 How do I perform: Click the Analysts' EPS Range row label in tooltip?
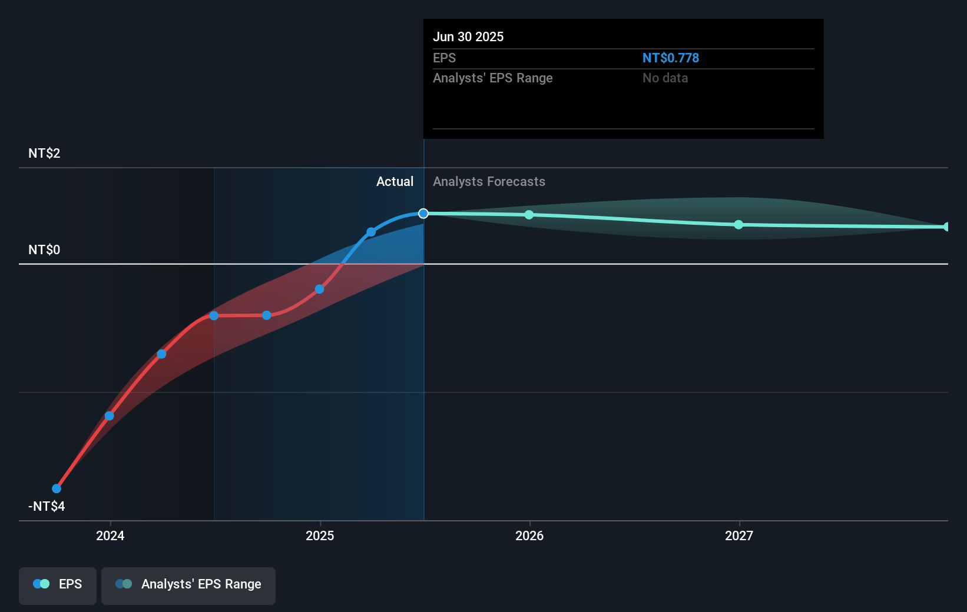[492, 78]
